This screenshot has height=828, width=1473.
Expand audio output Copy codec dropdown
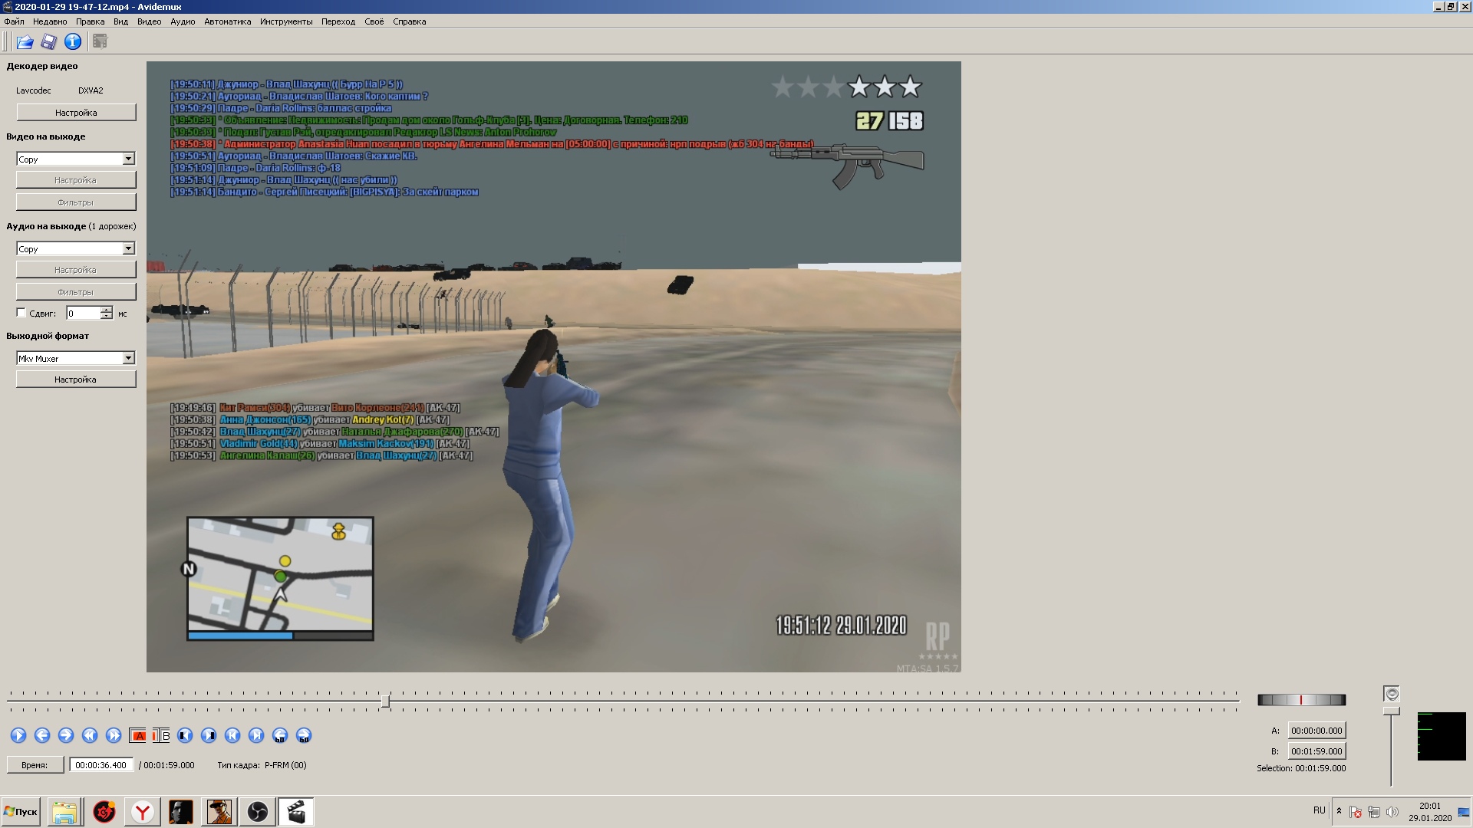128,249
